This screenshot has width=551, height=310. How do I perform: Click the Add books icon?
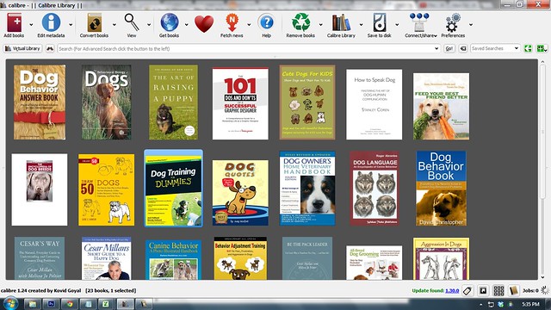14,22
